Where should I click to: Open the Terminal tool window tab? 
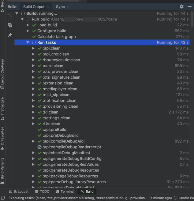click(x=65, y=192)
